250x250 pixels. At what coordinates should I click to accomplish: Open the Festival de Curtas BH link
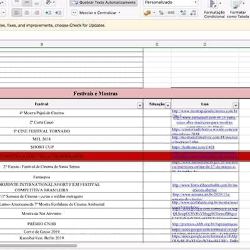click(x=205, y=187)
